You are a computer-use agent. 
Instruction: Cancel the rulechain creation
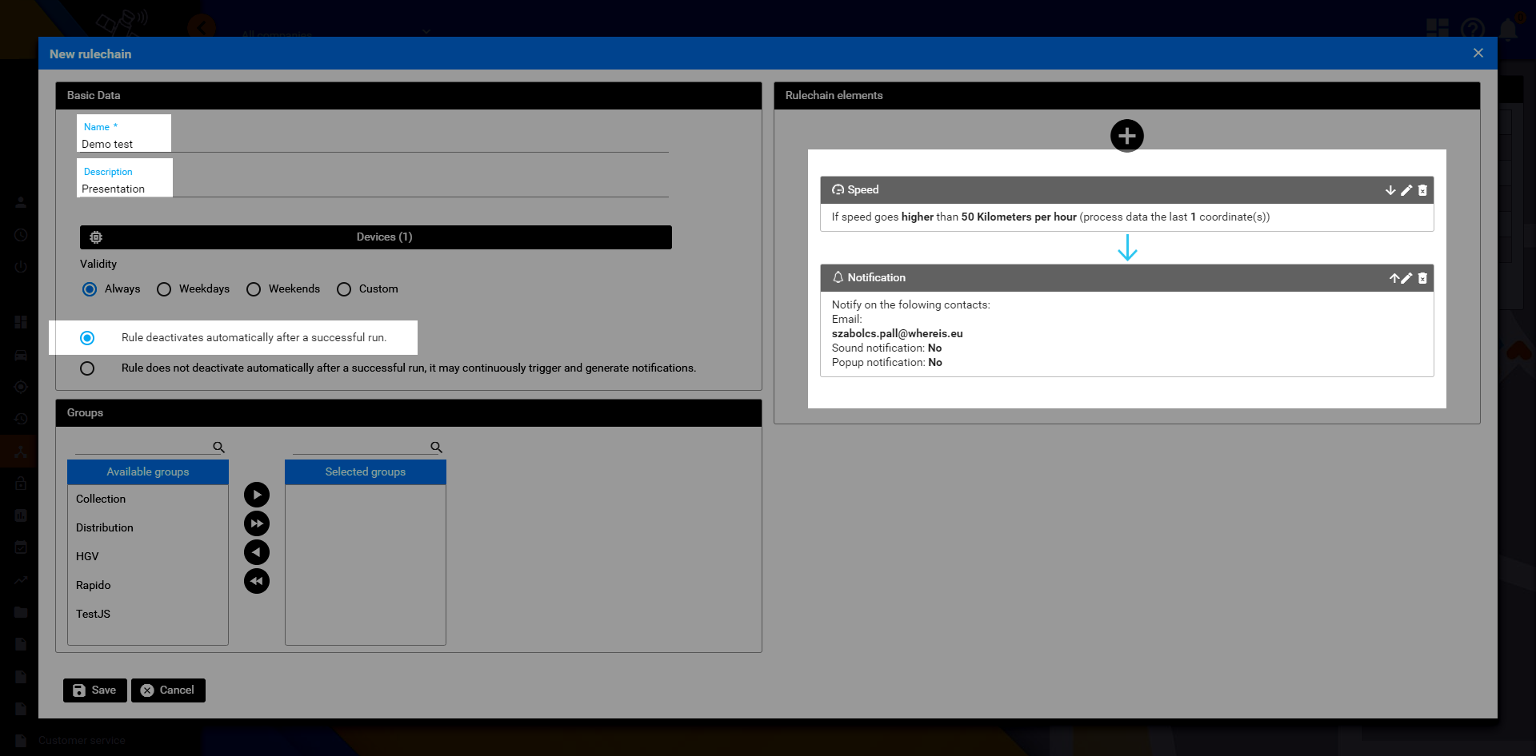click(168, 690)
